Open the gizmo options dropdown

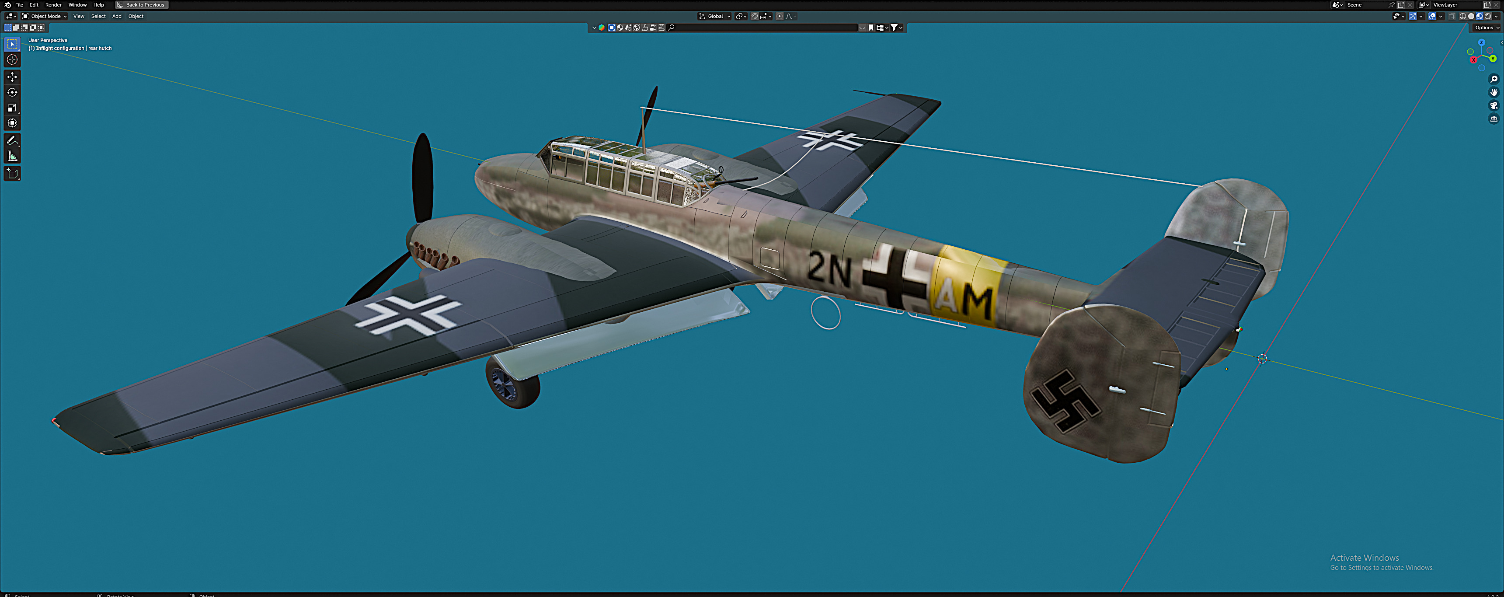pyautogui.click(x=1421, y=16)
